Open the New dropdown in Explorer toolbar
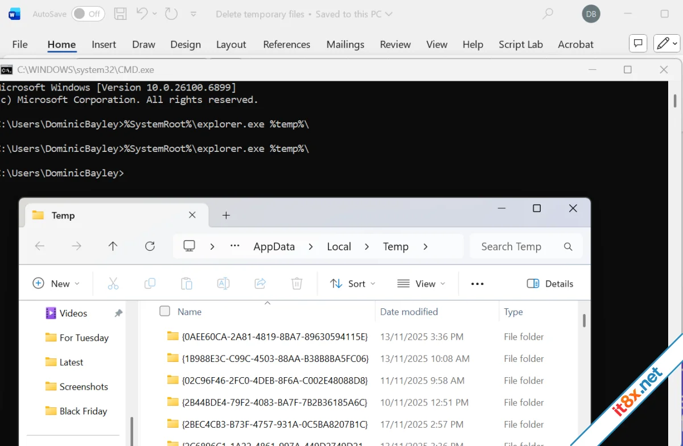 pos(56,283)
